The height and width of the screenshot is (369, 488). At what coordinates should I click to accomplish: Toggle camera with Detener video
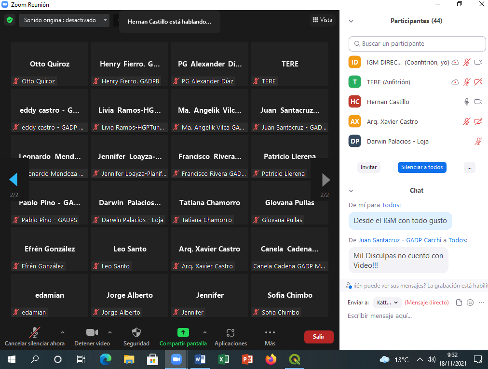click(x=92, y=332)
